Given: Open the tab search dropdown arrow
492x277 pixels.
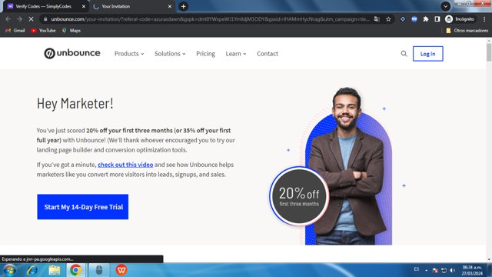Looking at the screenshot, I should click(x=446, y=6).
